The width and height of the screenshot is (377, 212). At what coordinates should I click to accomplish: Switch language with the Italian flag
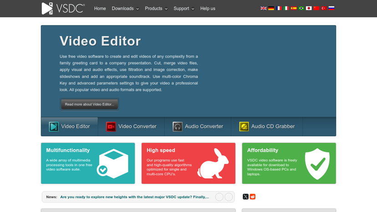tap(286, 8)
